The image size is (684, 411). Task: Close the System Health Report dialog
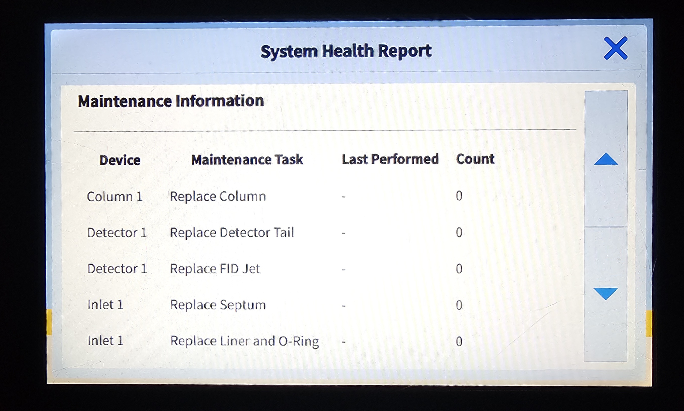tap(616, 48)
